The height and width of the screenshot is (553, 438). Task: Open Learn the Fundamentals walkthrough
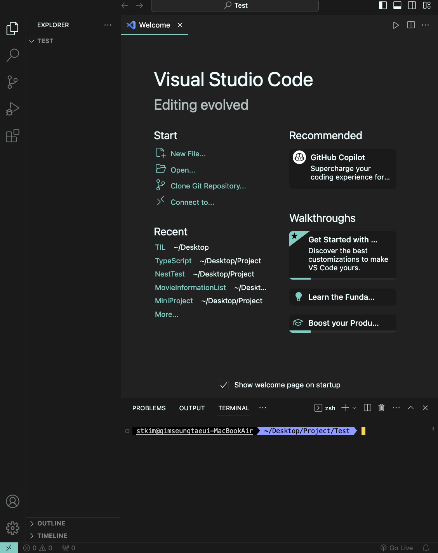(x=343, y=297)
